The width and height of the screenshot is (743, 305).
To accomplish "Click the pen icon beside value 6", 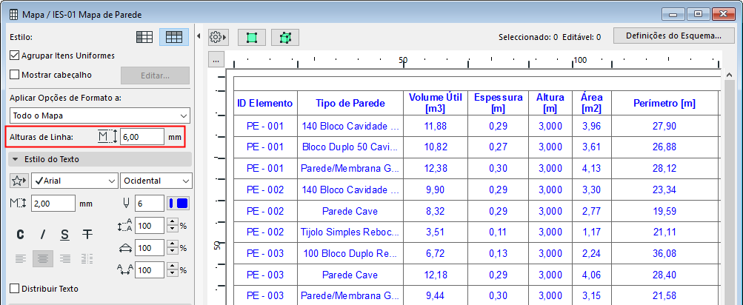I will (126, 204).
